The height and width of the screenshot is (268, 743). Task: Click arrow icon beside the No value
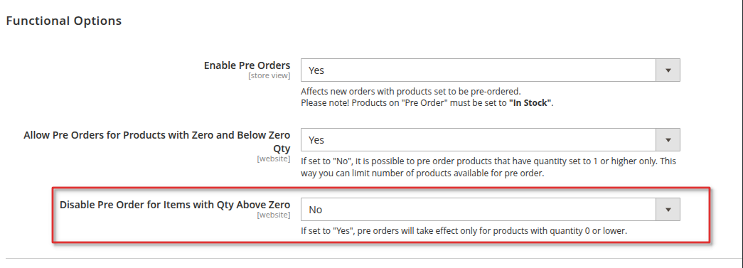[668, 209]
